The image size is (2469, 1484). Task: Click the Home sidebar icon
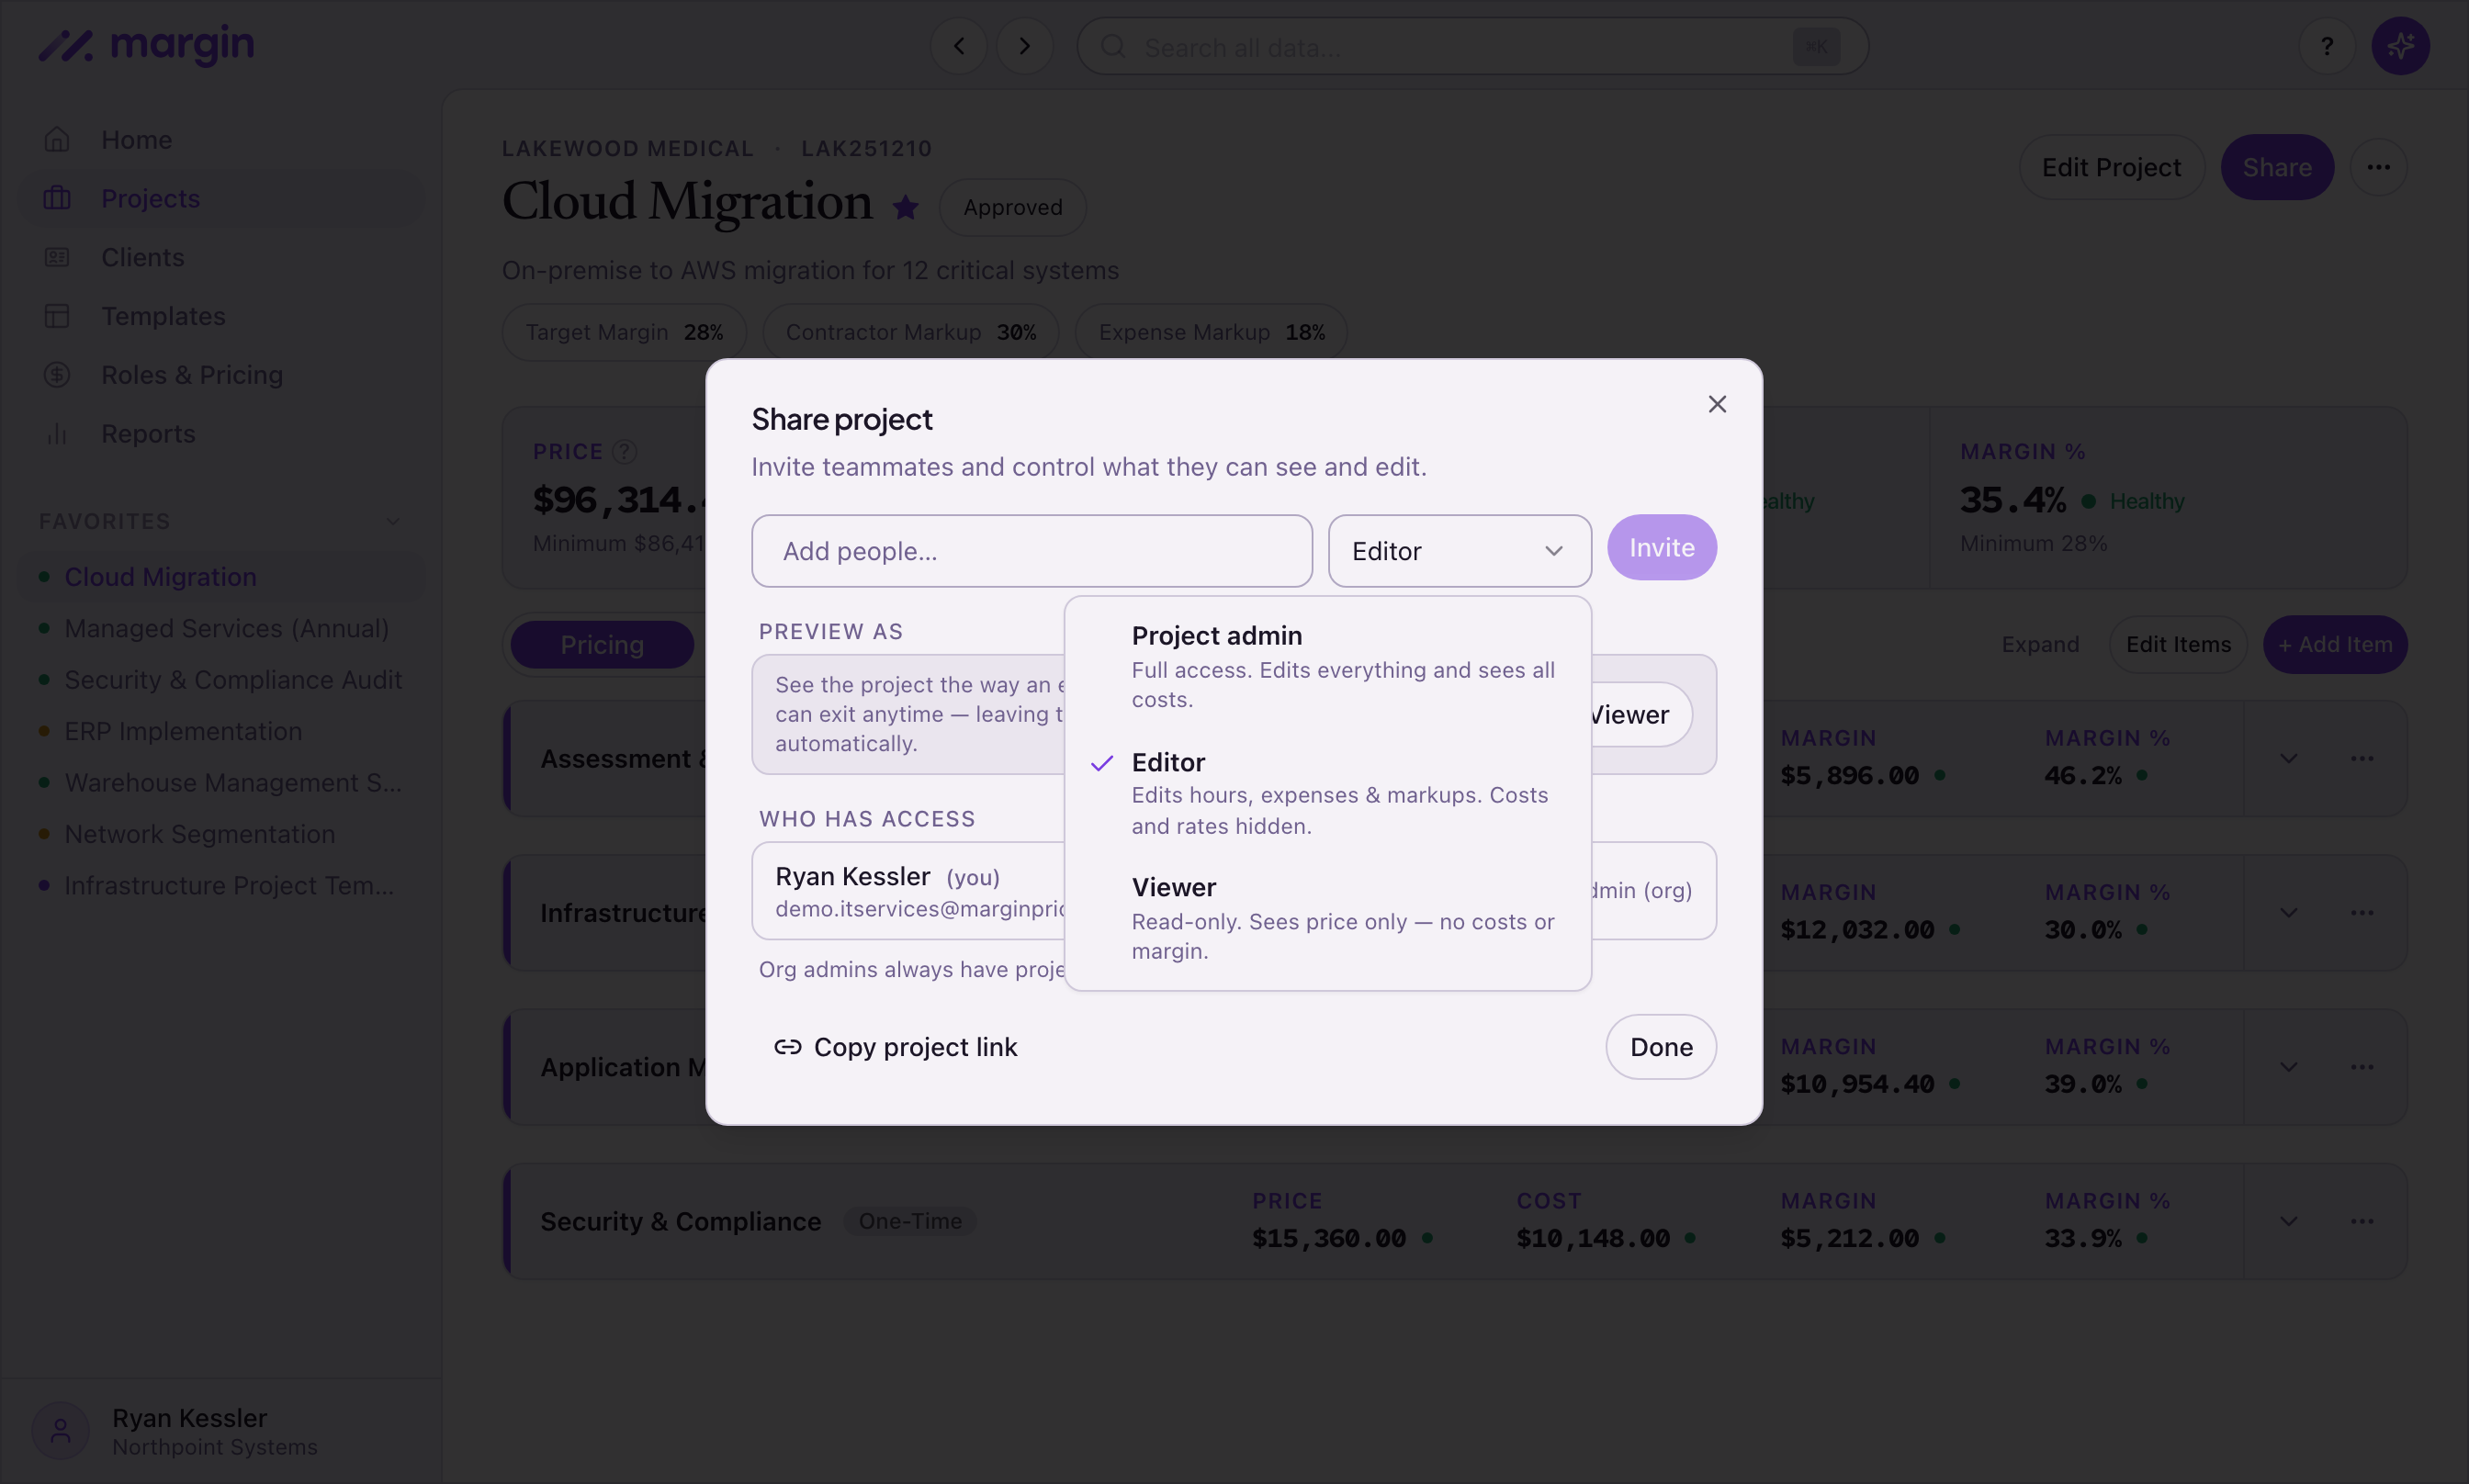click(57, 139)
